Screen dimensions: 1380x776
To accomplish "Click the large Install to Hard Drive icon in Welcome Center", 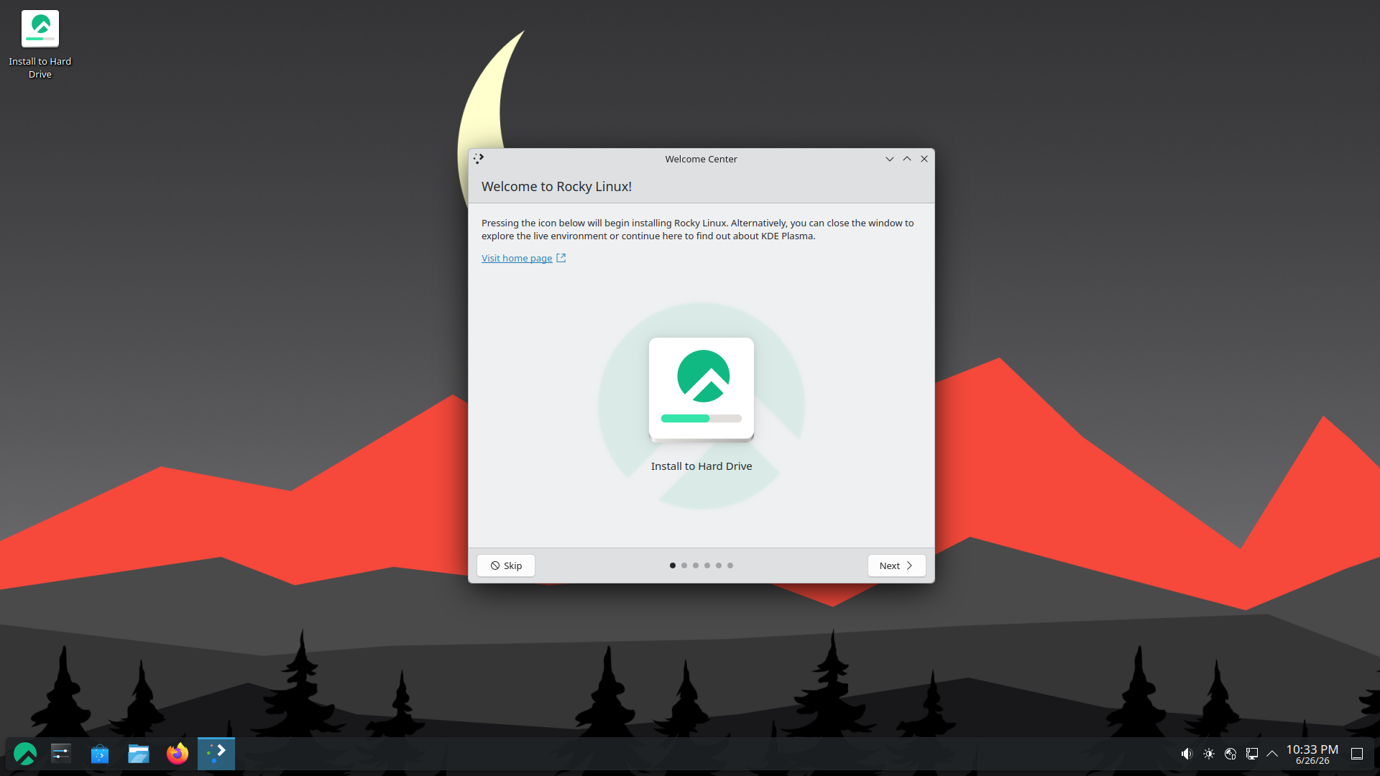I will (701, 389).
